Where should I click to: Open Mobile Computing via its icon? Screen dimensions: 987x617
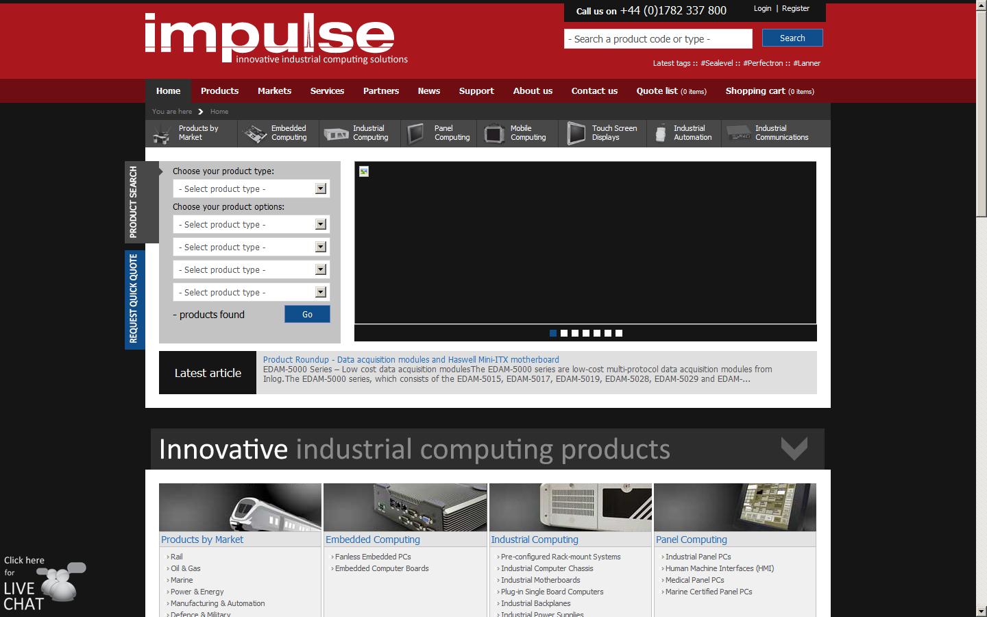[493, 133]
